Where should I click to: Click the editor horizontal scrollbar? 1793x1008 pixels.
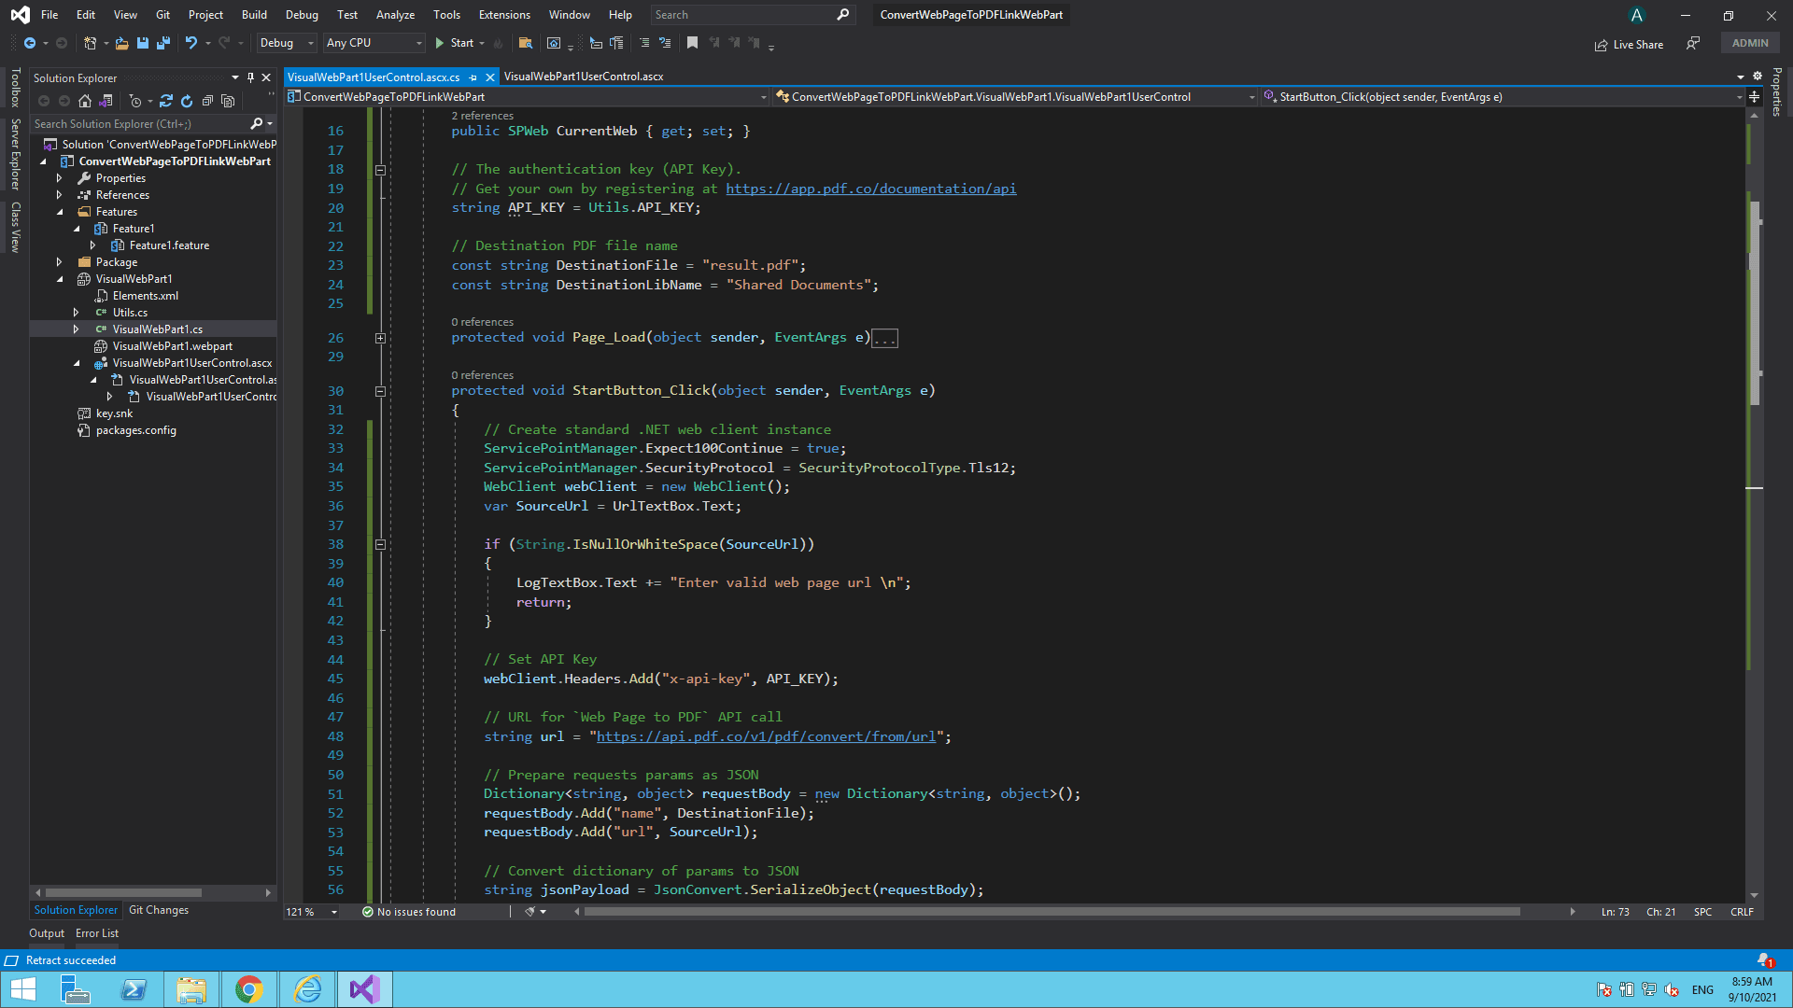pyautogui.click(x=1051, y=912)
